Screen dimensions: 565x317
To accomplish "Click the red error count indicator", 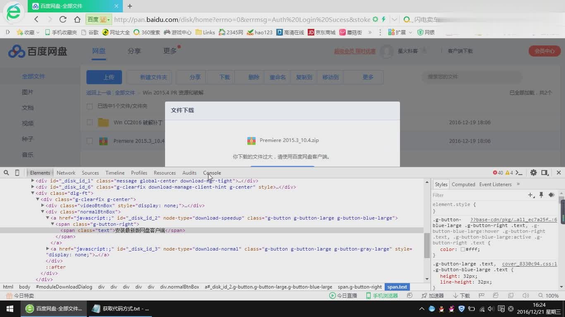I will [498, 173].
